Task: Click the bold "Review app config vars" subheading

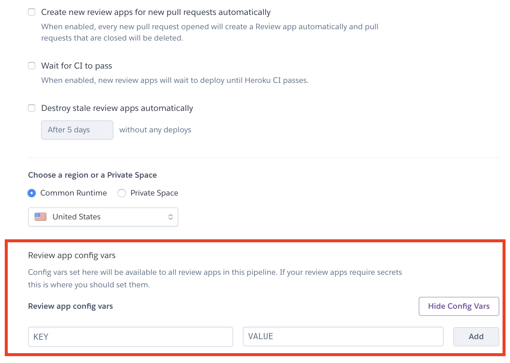Action: (x=70, y=306)
